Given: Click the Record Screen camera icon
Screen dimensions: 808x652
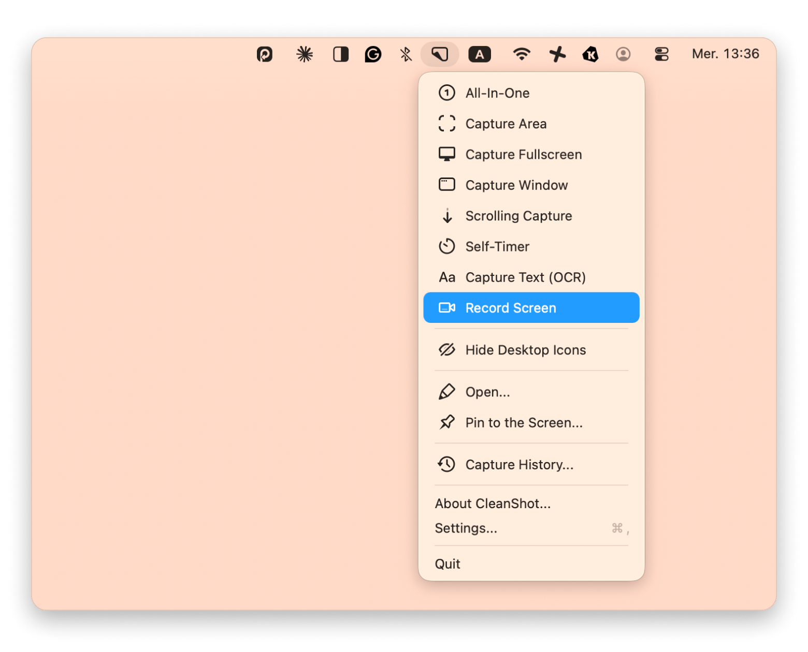Looking at the screenshot, I should [x=447, y=308].
